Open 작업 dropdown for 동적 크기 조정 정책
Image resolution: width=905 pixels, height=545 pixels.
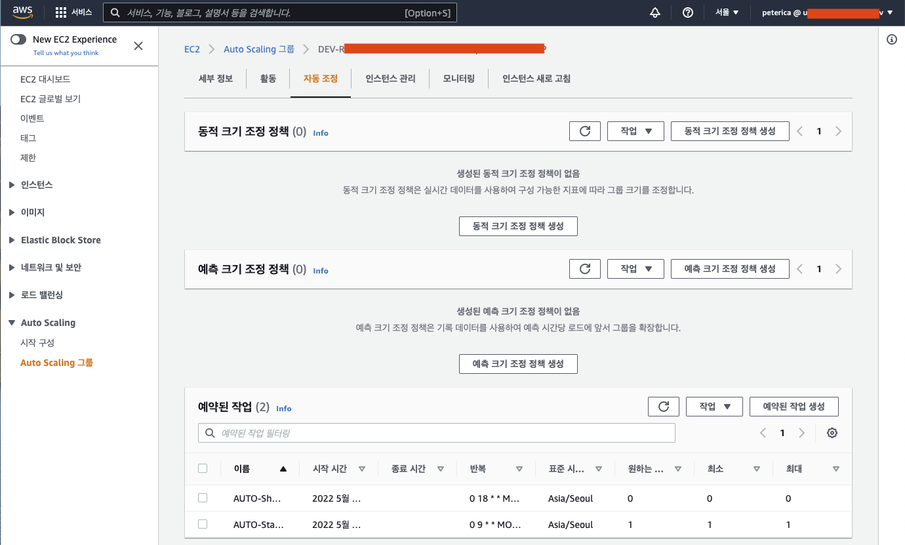point(636,131)
